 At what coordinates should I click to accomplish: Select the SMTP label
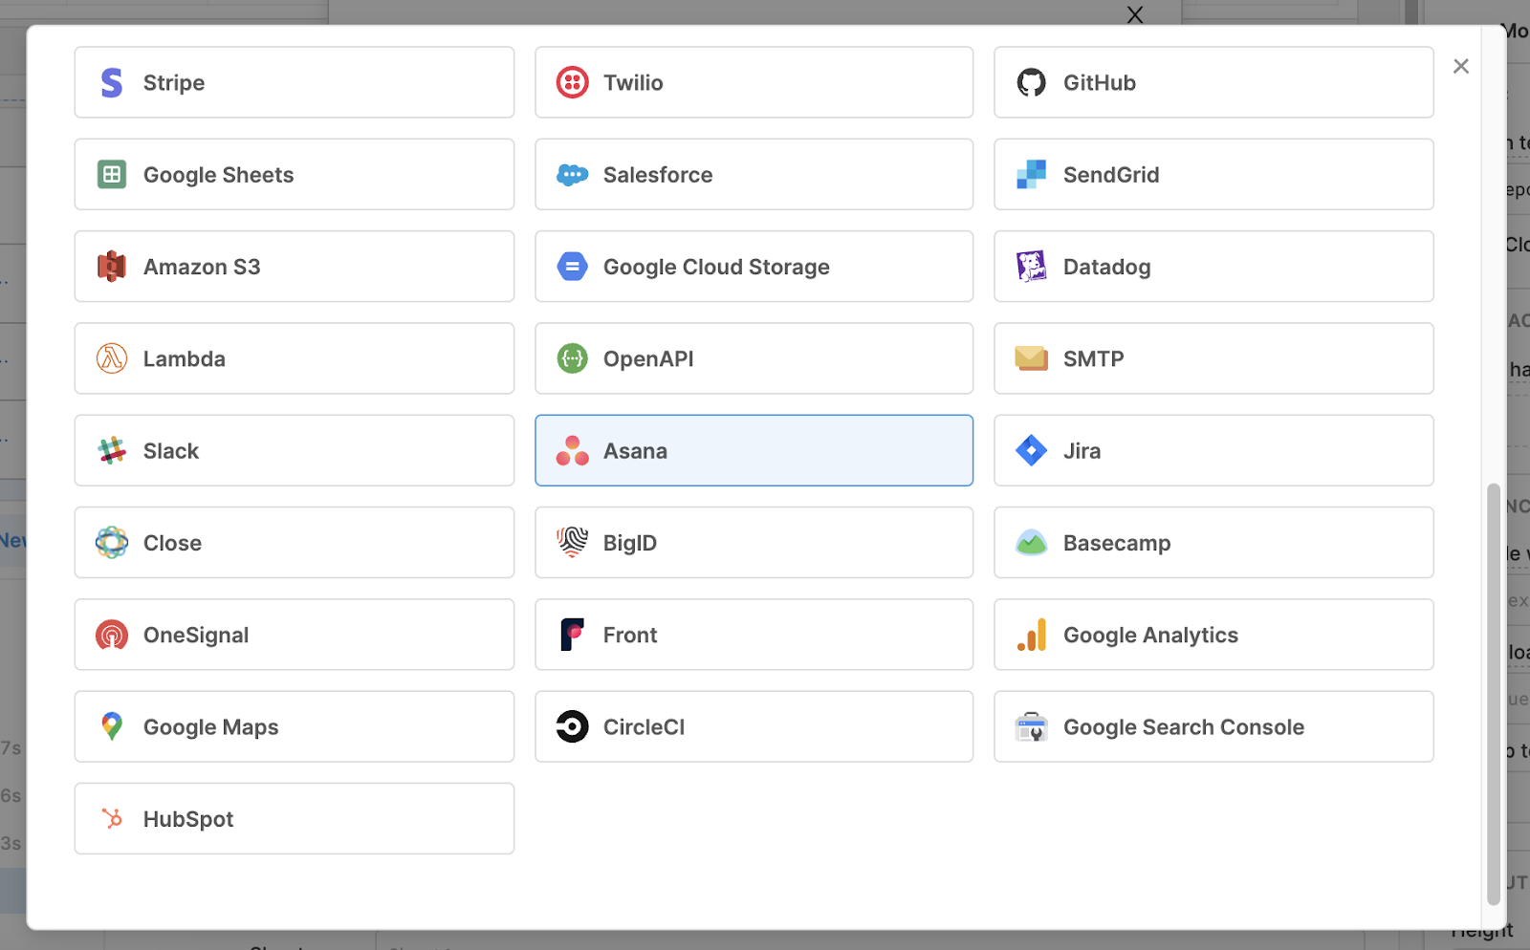point(1094,358)
